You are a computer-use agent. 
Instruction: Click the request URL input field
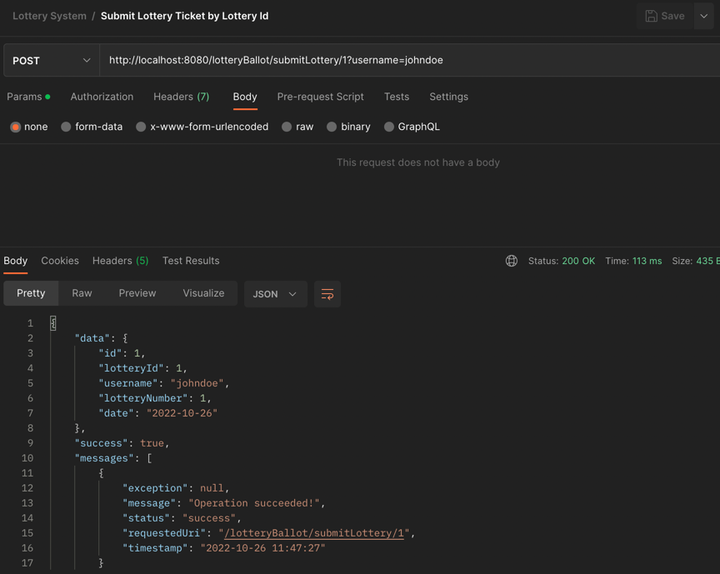(410, 60)
